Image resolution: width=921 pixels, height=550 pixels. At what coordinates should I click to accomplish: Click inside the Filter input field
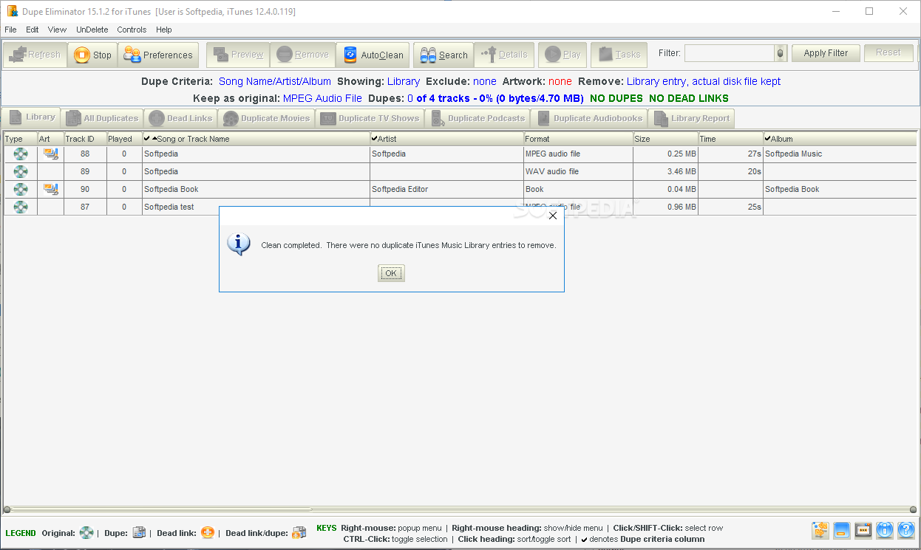click(x=730, y=53)
